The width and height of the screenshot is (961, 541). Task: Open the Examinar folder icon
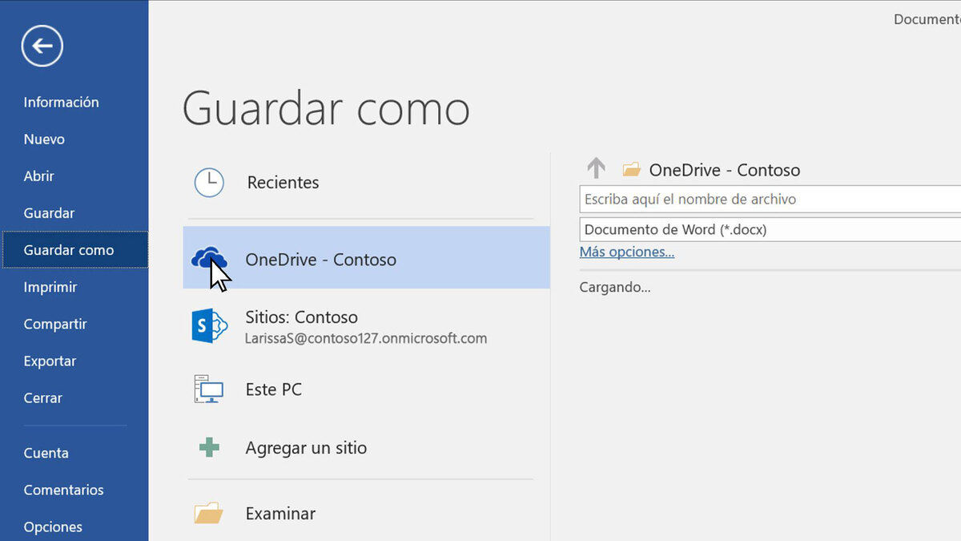coord(209,513)
